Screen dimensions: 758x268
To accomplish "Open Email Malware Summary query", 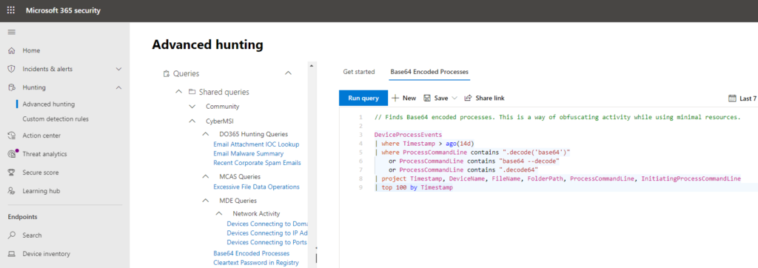I will [249, 153].
